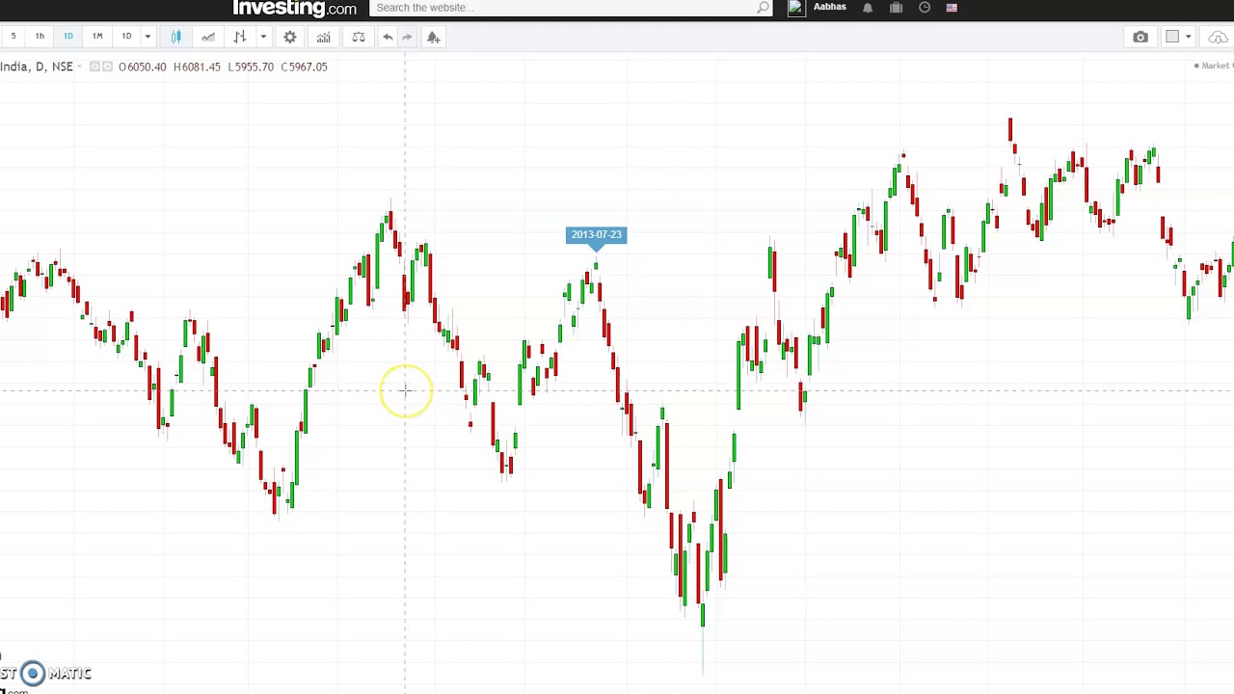Click the search magnifier icon
Image resolution: width=1234 pixels, height=694 pixels.
(764, 8)
